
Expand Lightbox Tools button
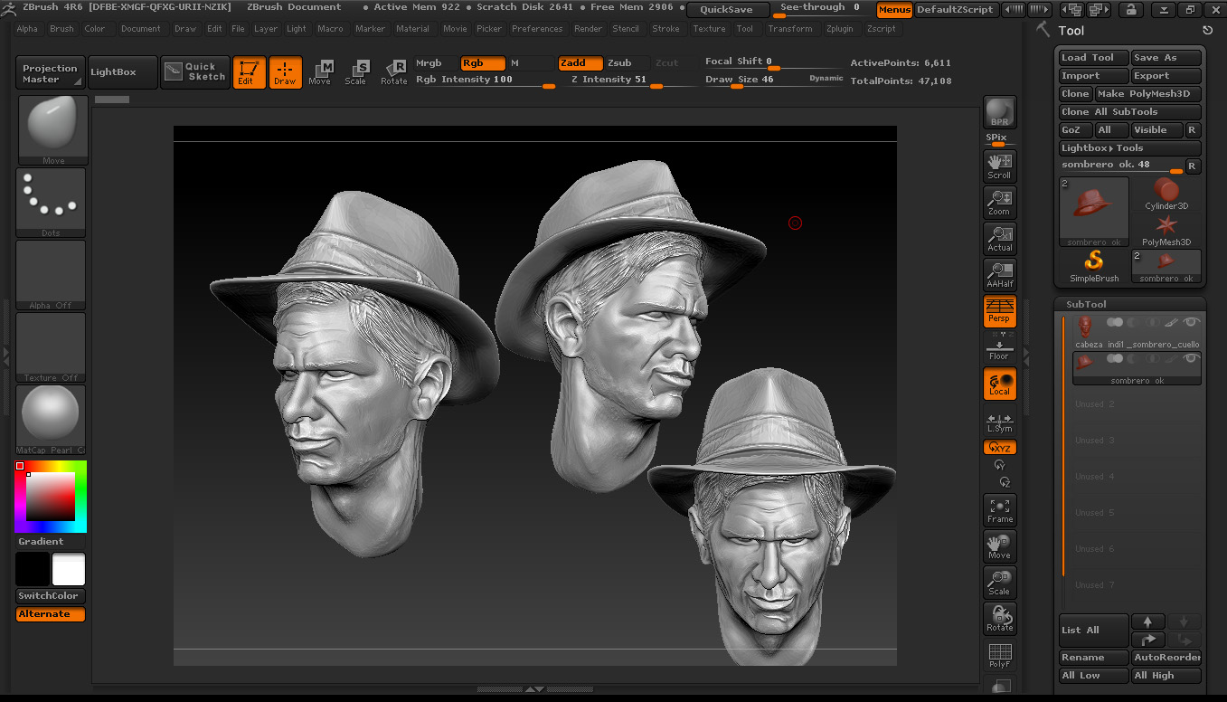click(x=1130, y=148)
